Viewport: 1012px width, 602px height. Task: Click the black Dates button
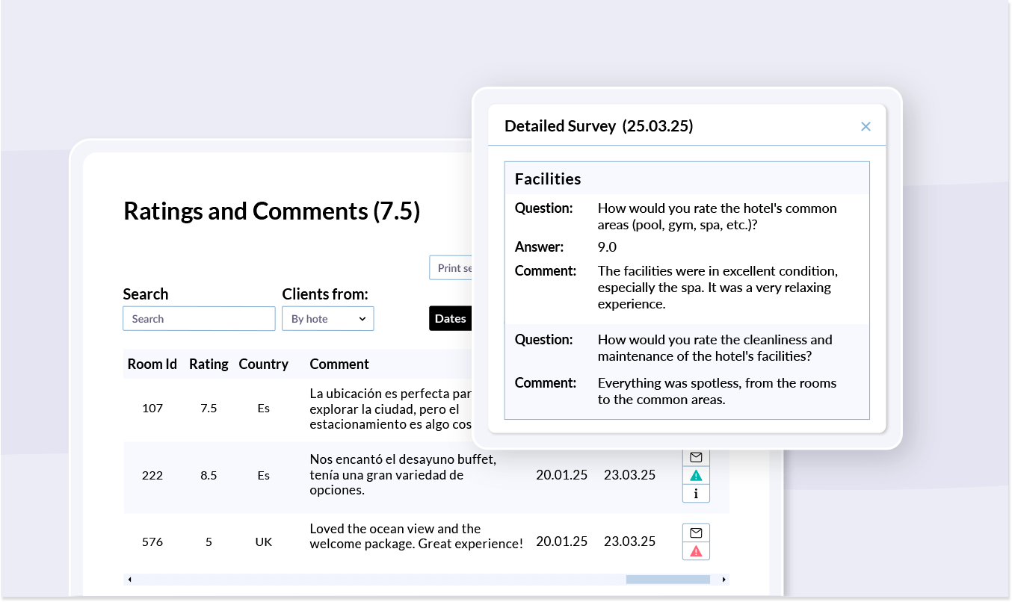click(x=450, y=318)
